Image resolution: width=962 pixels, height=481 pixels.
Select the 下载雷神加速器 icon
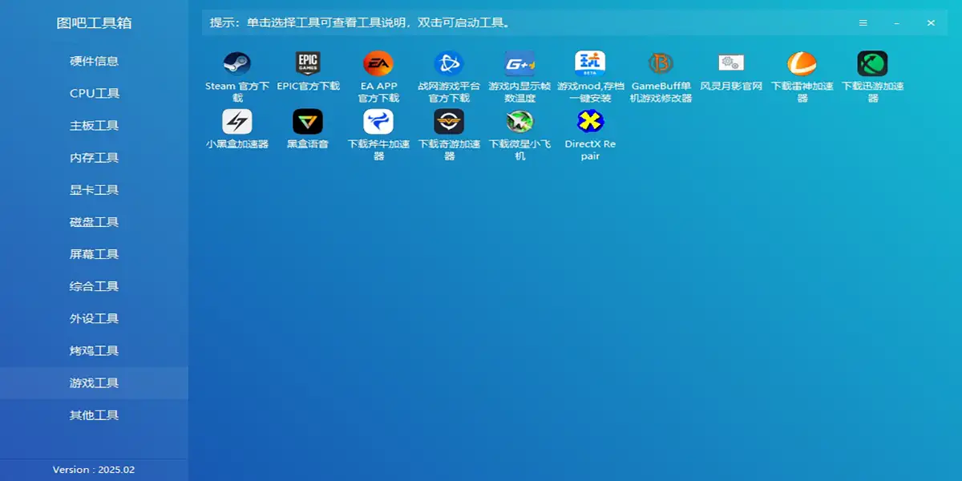[802, 63]
